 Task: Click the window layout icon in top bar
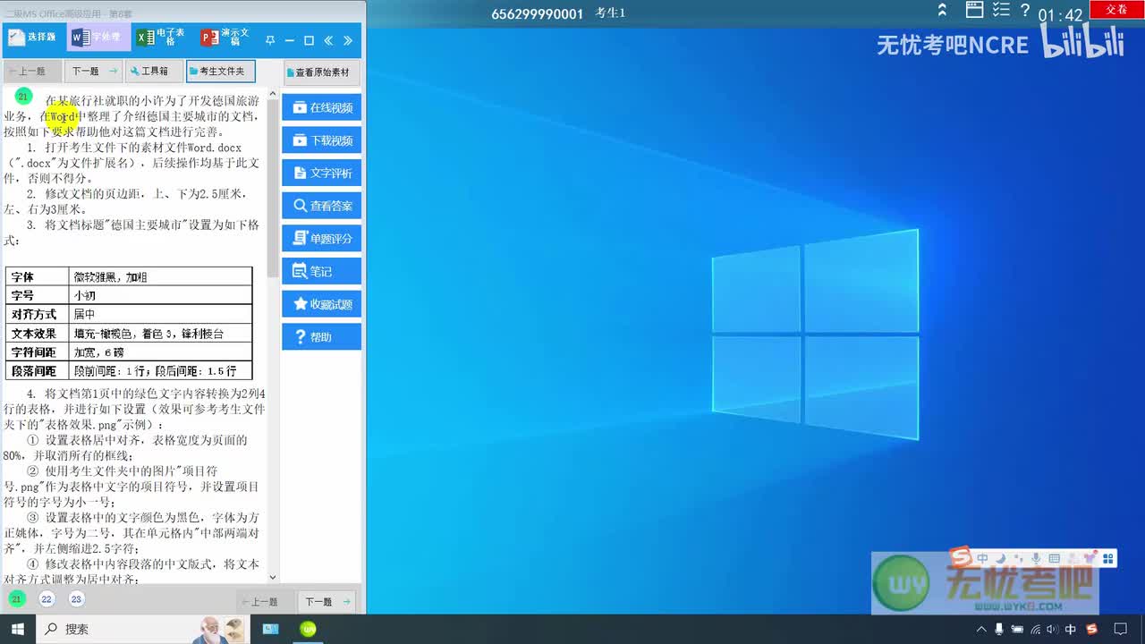(976, 10)
